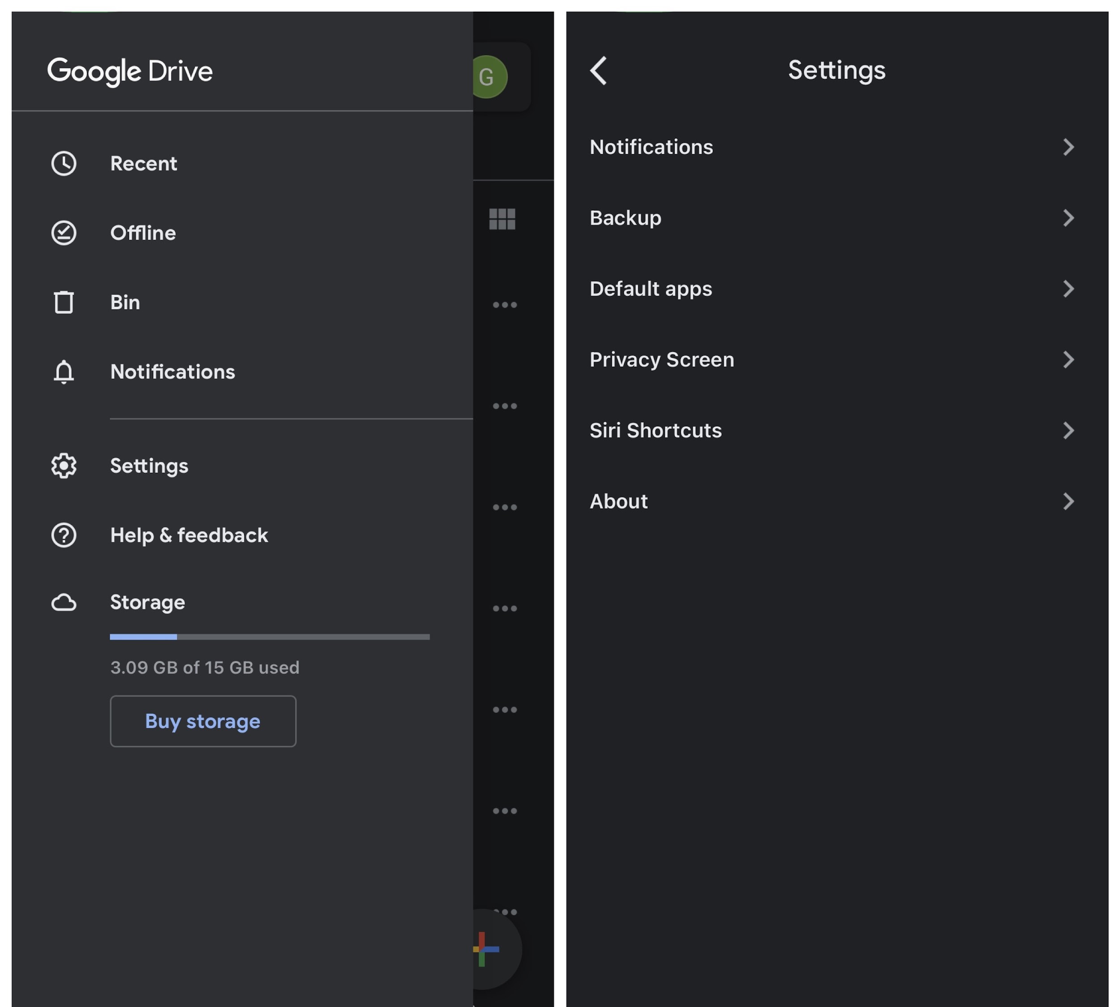This screenshot has width=1120, height=1007.
Task: Click the offline checkmark circle icon
Action: point(64,233)
